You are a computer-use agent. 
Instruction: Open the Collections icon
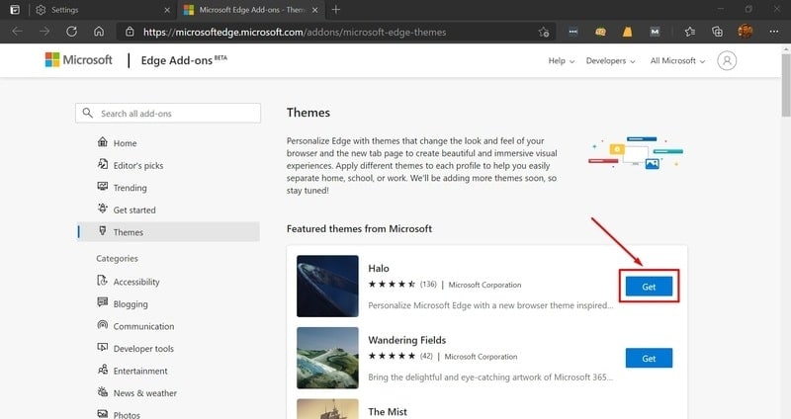click(717, 32)
